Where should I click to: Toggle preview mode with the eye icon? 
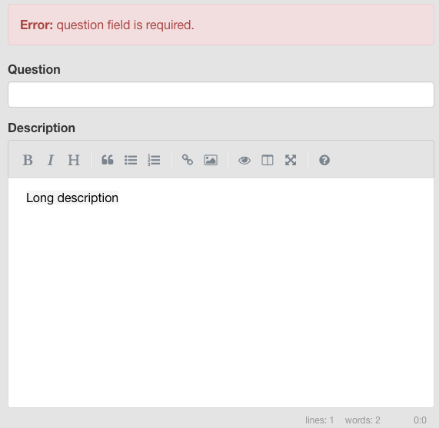244,161
